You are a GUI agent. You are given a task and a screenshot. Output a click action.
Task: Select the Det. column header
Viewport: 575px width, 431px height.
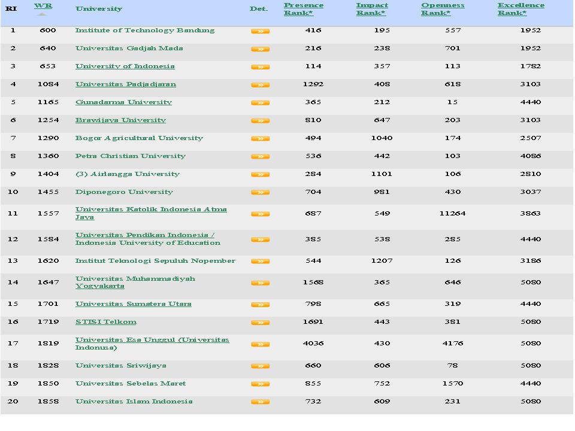click(259, 9)
